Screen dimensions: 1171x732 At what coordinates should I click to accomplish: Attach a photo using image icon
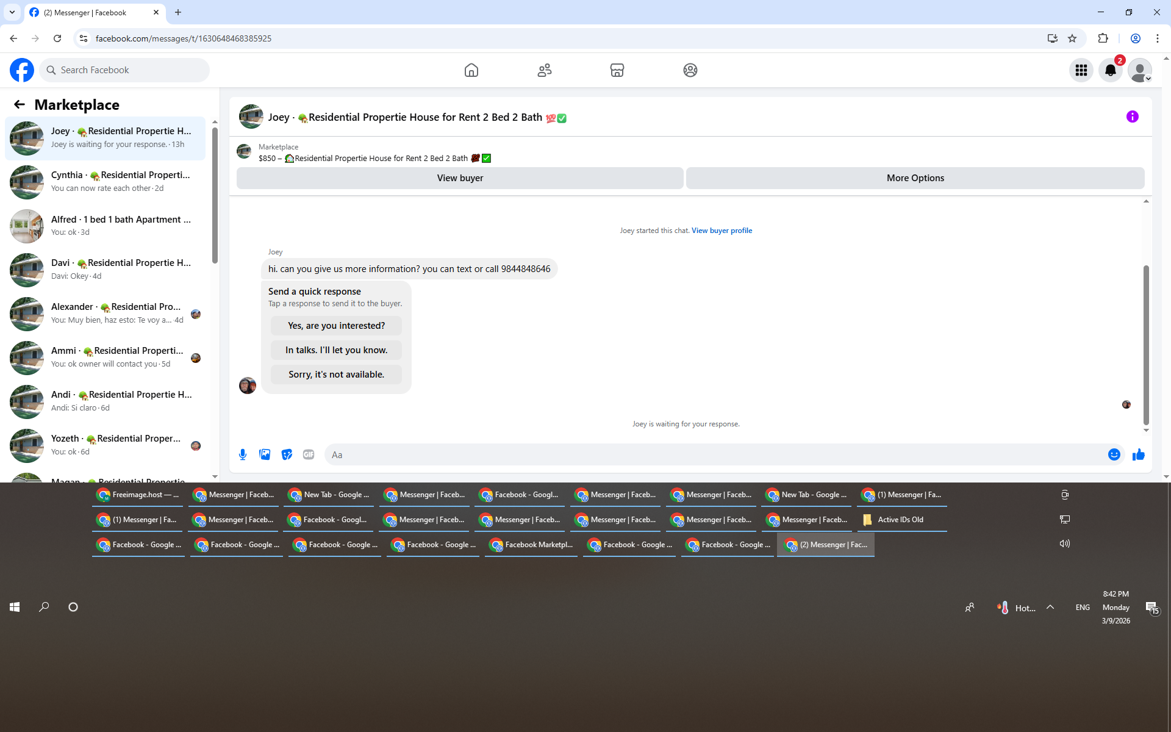[x=265, y=454]
